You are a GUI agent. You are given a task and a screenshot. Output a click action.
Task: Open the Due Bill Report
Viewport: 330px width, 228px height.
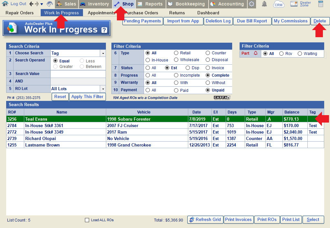point(252,21)
